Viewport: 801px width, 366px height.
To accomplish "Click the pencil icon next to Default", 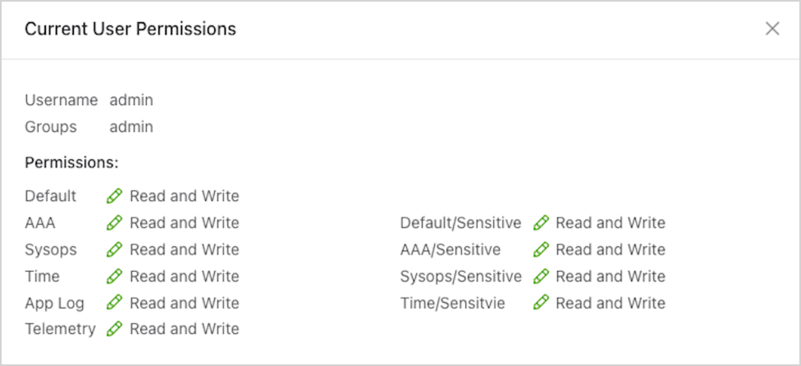I will tap(115, 196).
